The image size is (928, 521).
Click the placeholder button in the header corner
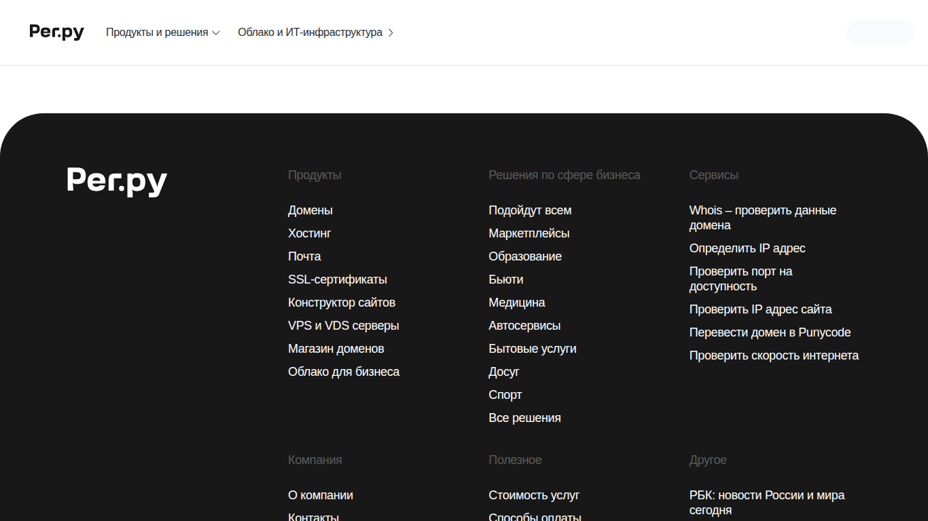click(x=880, y=33)
